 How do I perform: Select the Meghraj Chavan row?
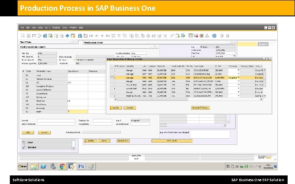click(187, 96)
